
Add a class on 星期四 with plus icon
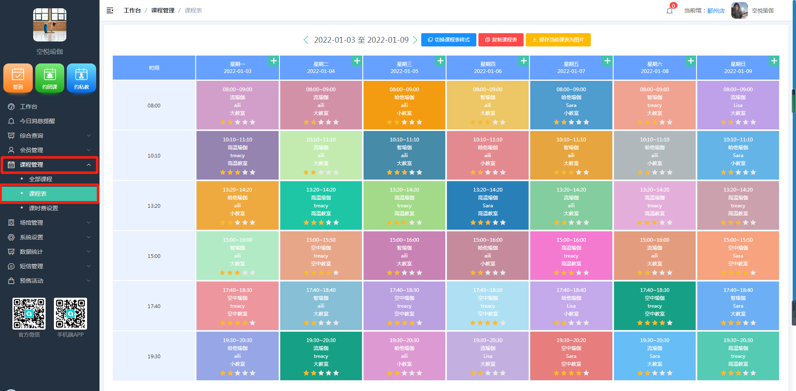tap(524, 61)
